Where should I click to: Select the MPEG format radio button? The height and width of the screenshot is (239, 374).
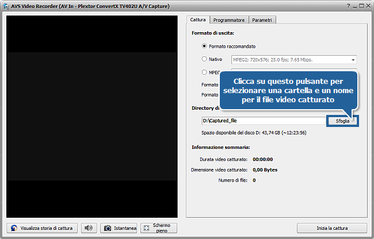tap(204, 72)
